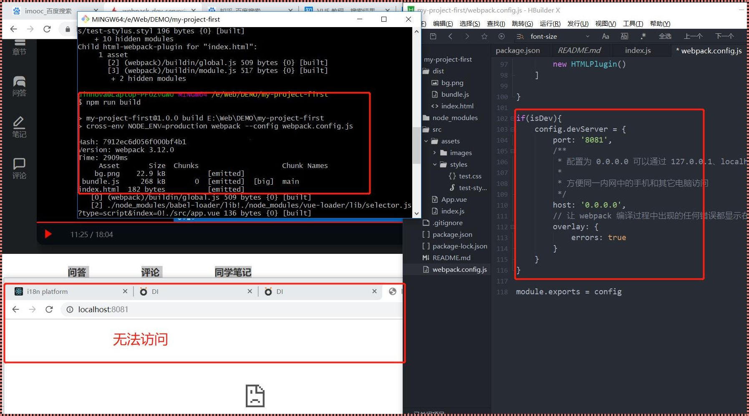This screenshot has width=749, height=416.
Task: Collapse the assets folder chevron
Action: pyautogui.click(x=426, y=141)
